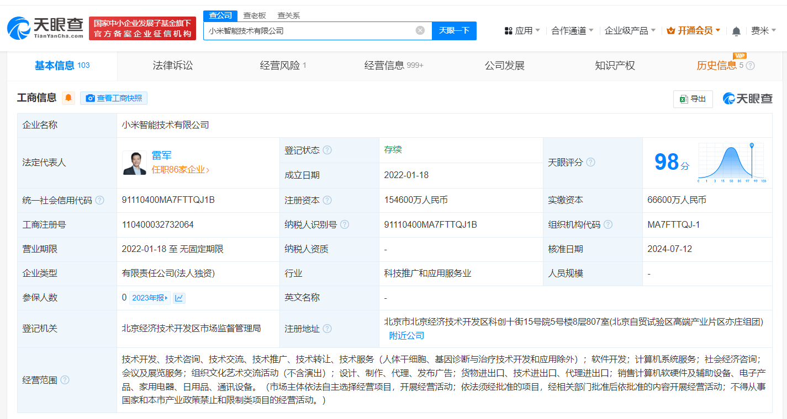Open the 附近公司 link
This screenshot has height=419, width=787.
pyautogui.click(x=406, y=335)
